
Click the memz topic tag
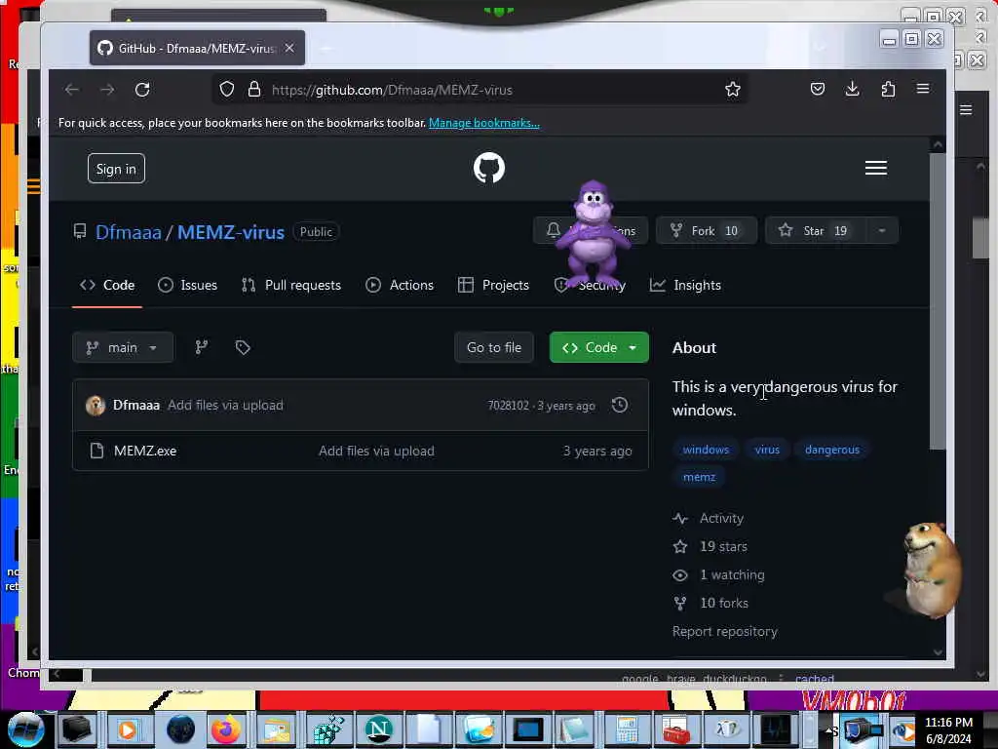[699, 477]
